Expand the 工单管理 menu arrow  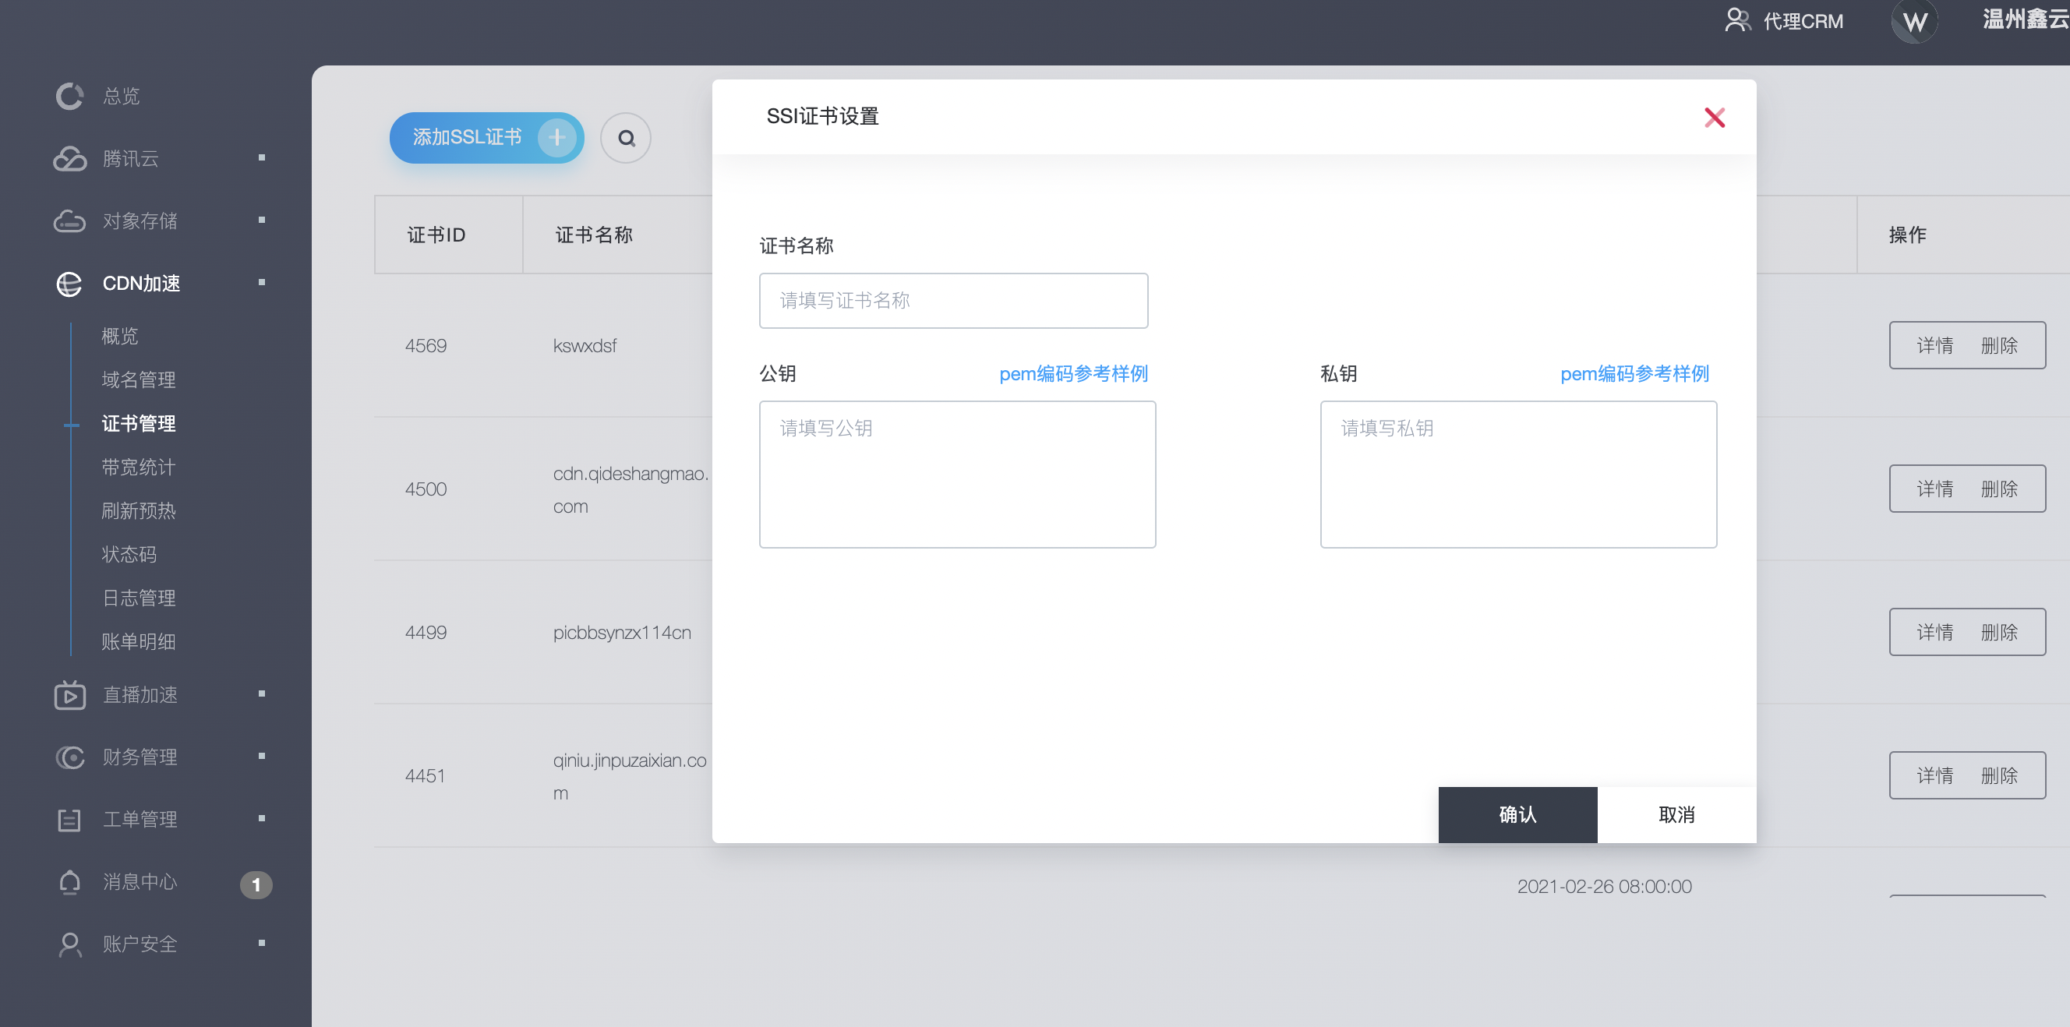262,819
